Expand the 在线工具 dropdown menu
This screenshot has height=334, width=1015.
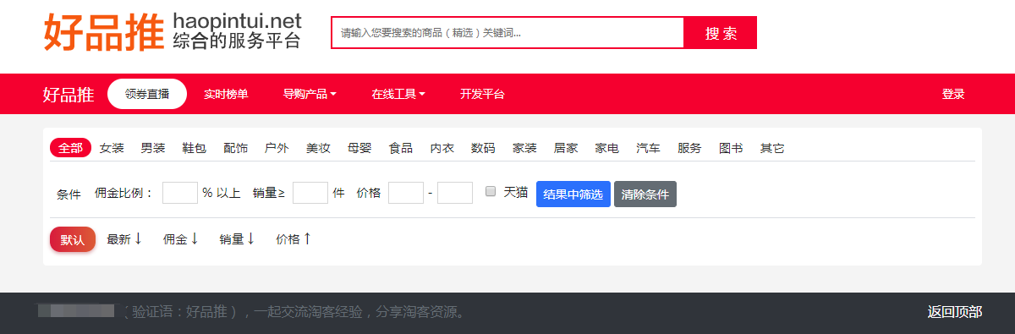pyautogui.click(x=398, y=94)
